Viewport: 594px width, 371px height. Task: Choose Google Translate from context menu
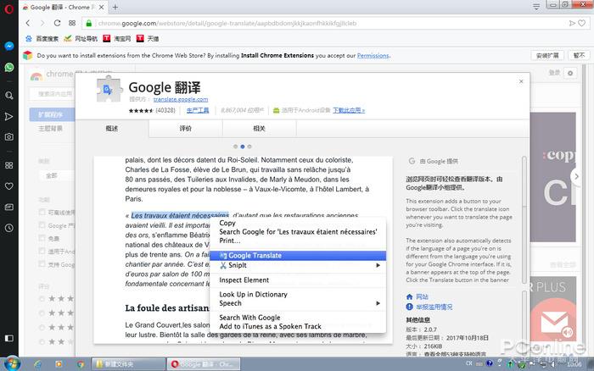[255, 255]
